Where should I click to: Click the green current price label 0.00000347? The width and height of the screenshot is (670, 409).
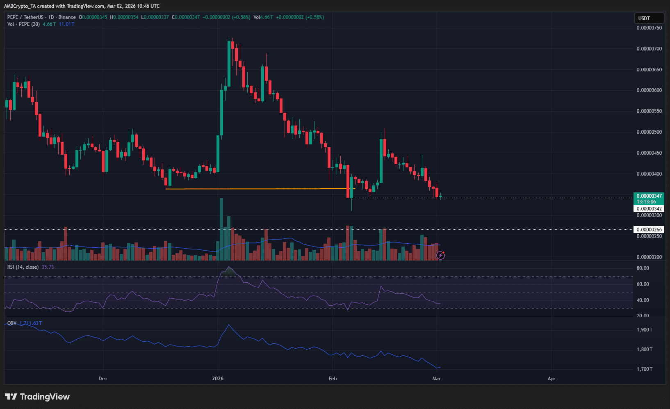tap(649, 196)
